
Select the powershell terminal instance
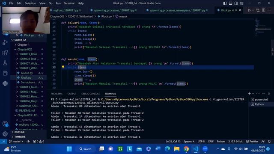pos(261,100)
